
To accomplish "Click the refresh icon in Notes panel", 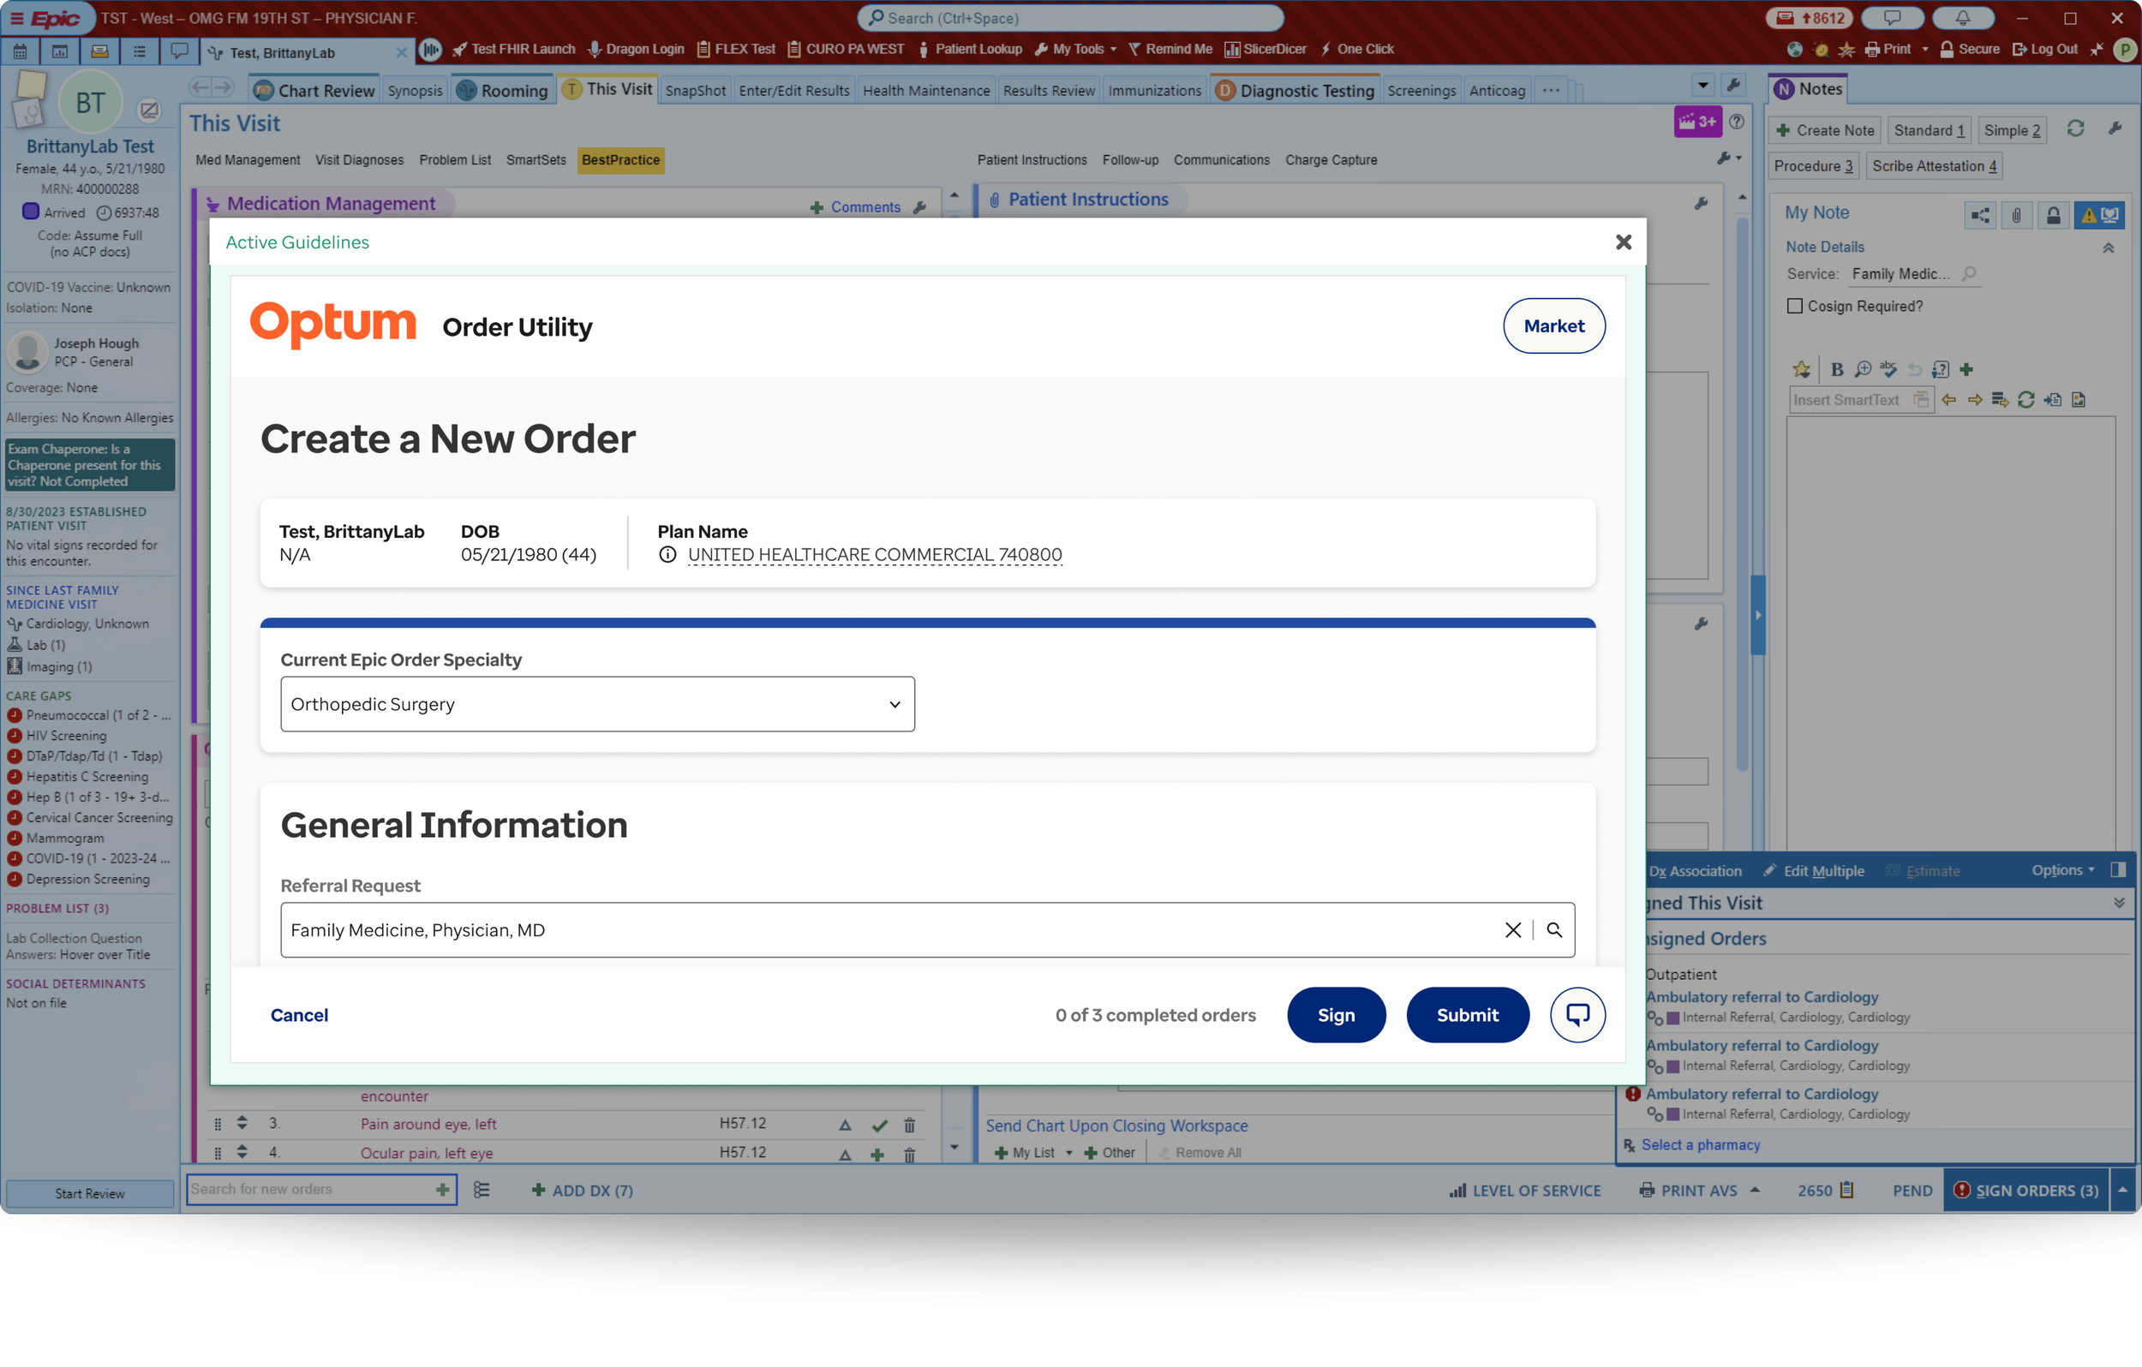I will tap(2074, 130).
